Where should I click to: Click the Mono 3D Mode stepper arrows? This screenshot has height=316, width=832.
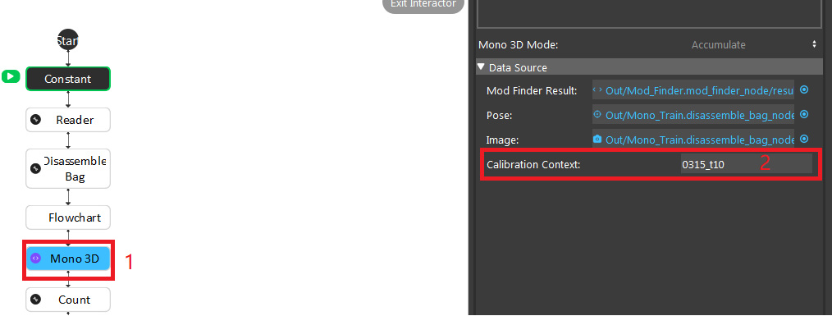pos(814,44)
